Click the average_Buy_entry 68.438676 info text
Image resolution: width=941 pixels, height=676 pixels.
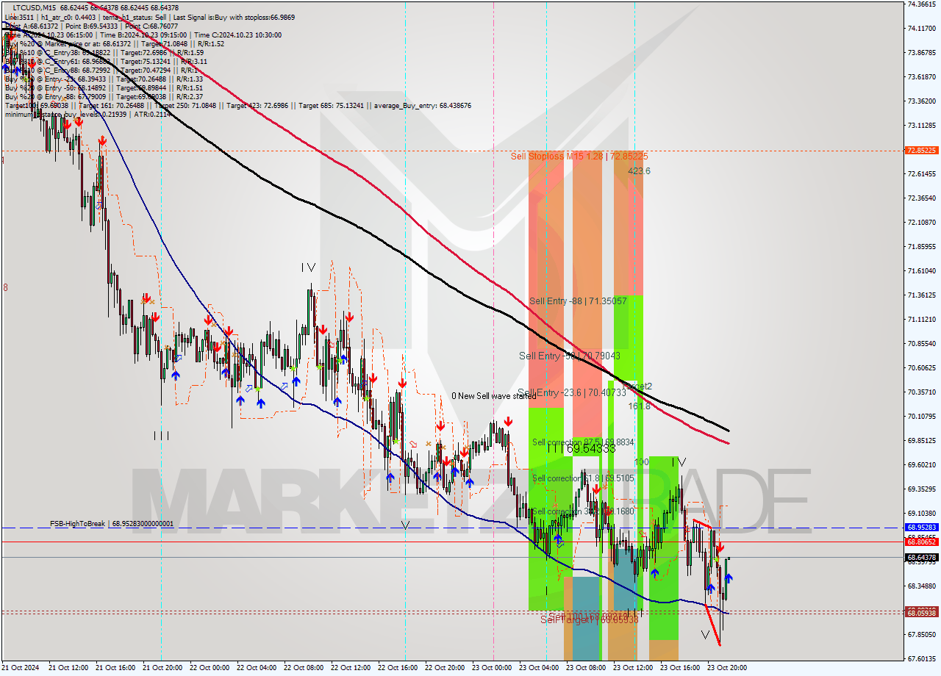[x=423, y=106]
